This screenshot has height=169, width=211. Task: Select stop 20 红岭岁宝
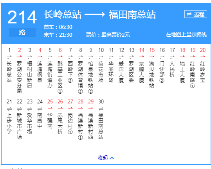[203, 72]
